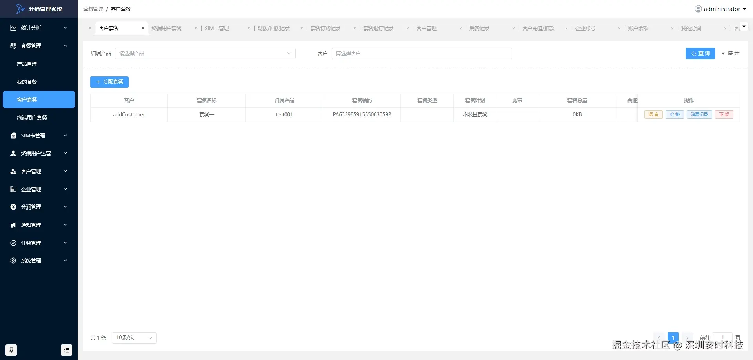Expand the SIM卡管理 sidebar menu chevron
Viewport: 753px width, 360px height.
point(65,136)
